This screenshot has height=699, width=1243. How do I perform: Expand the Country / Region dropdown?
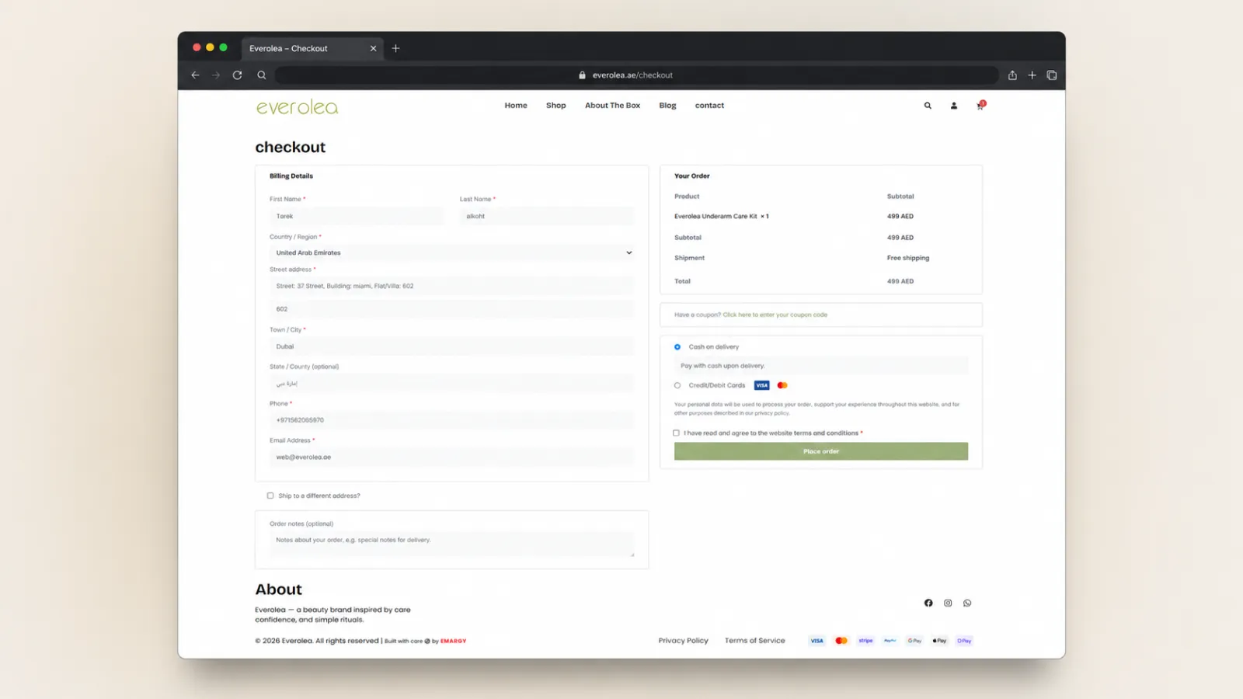coord(452,252)
